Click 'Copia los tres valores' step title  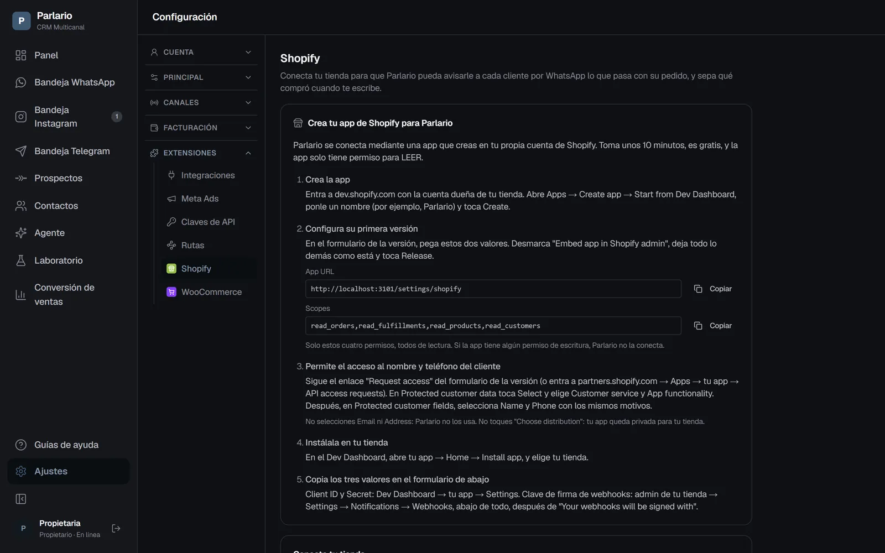tap(397, 479)
